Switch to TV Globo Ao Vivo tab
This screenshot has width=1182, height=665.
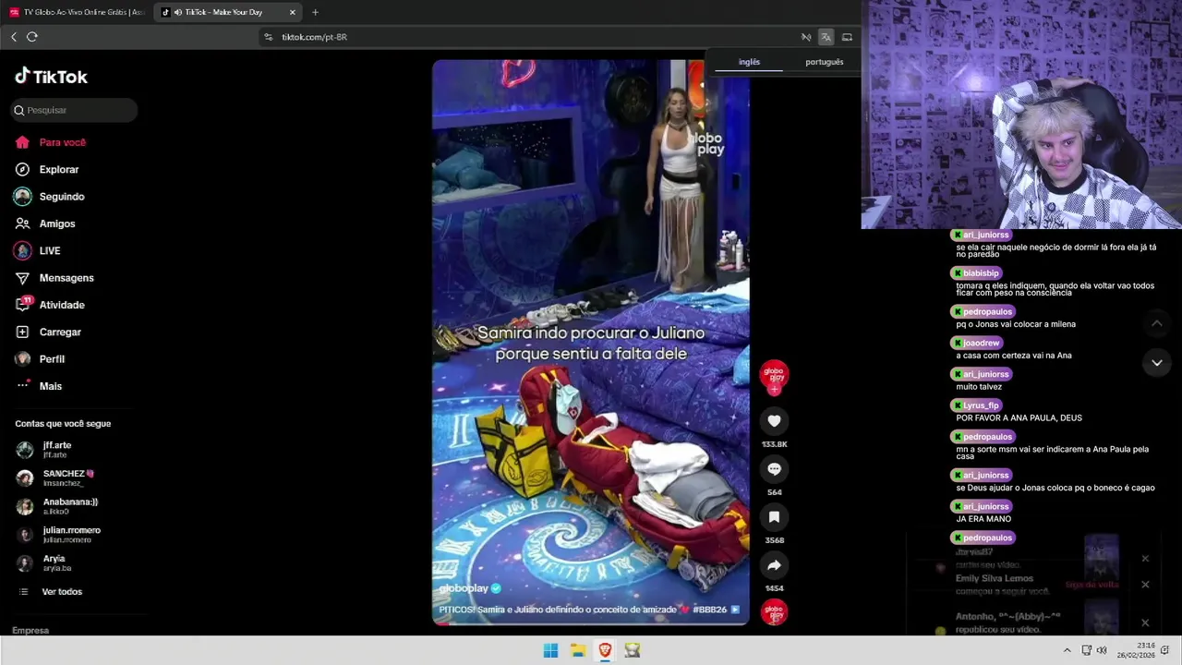(77, 12)
